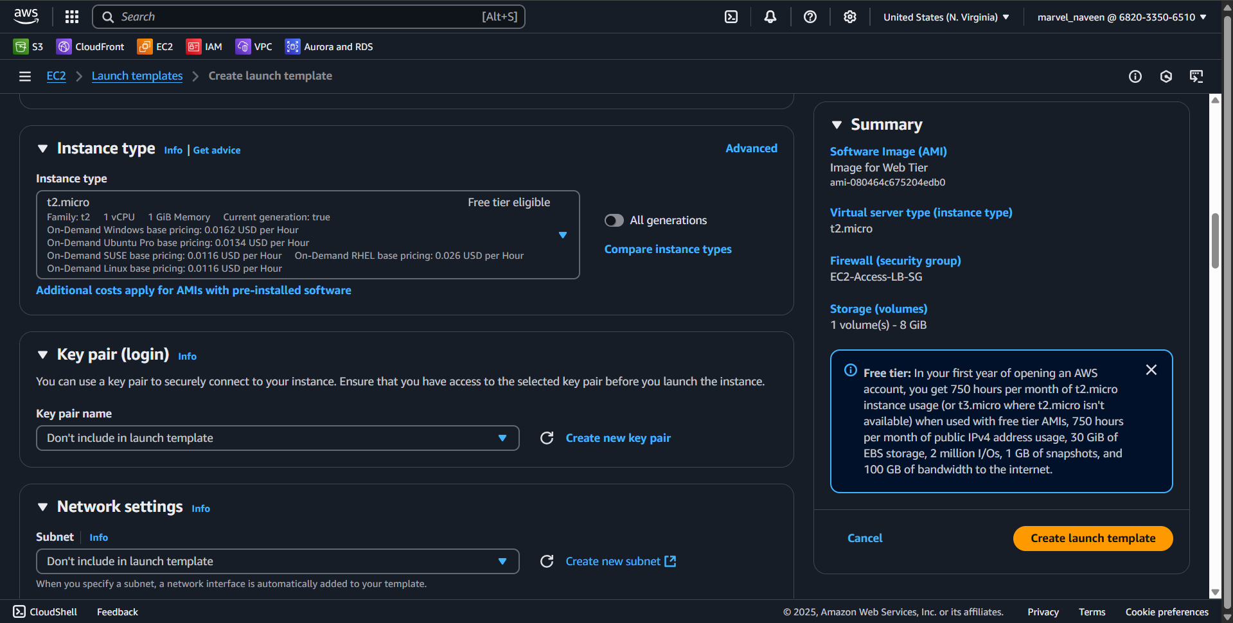Click Virtual server type (instance type) link

(x=921, y=213)
